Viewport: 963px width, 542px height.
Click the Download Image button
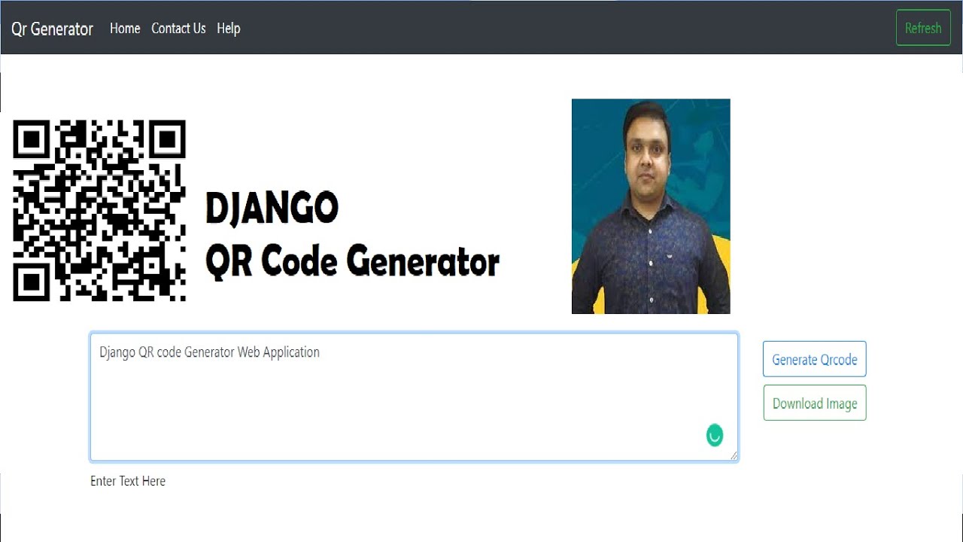coord(815,403)
